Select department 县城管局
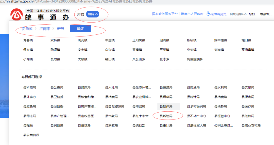The width and height of the screenshot is (274, 145). coord(166,116)
